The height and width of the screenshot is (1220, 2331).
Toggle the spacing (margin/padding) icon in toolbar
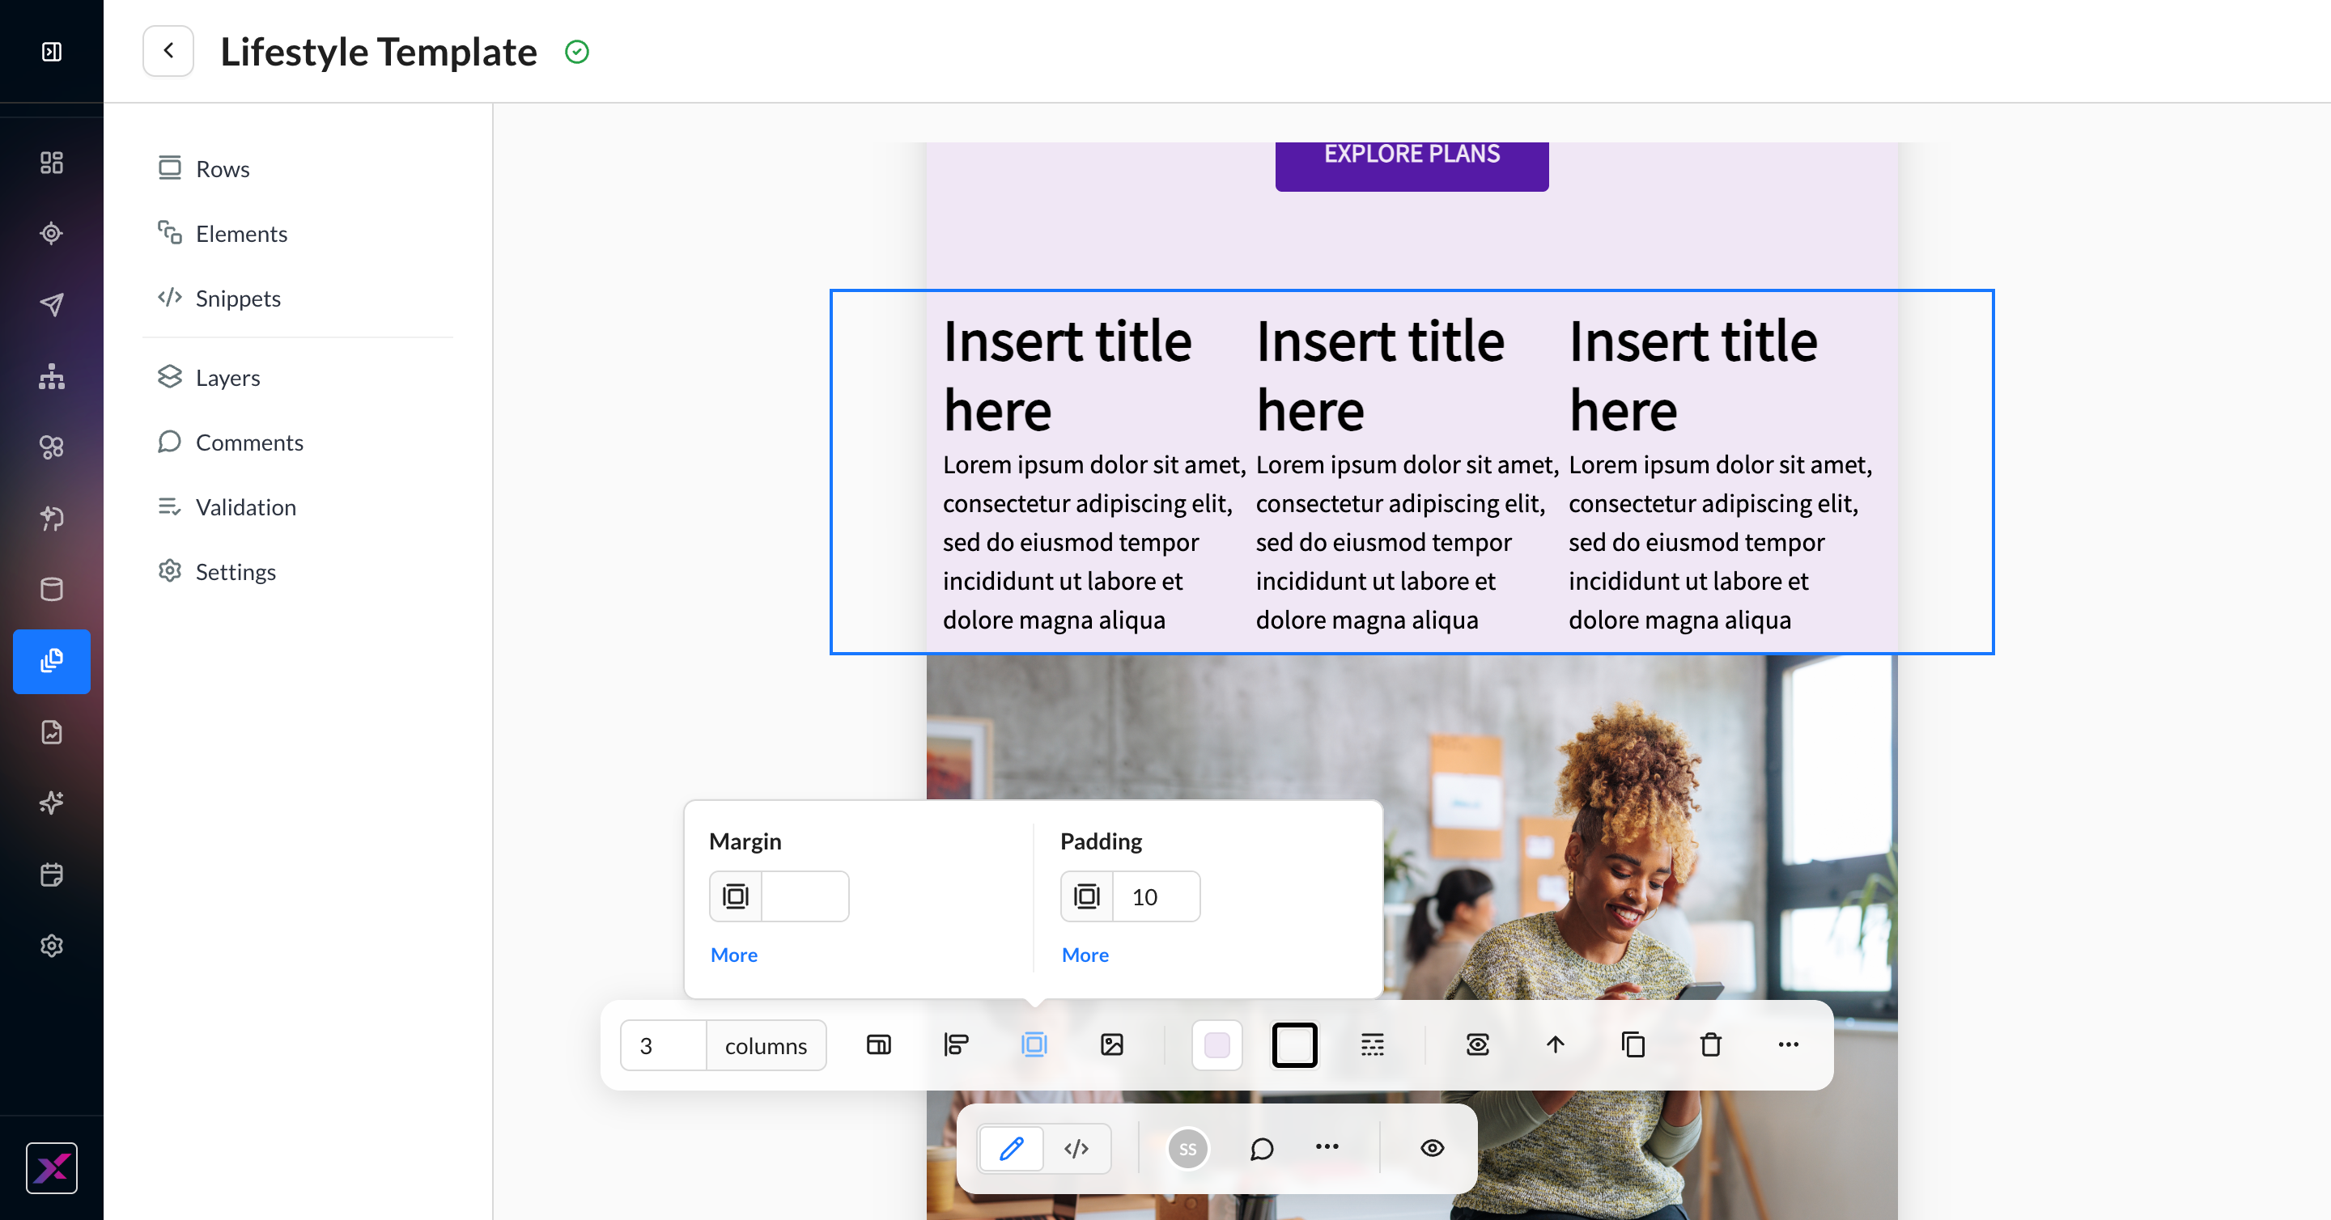click(1034, 1045)
